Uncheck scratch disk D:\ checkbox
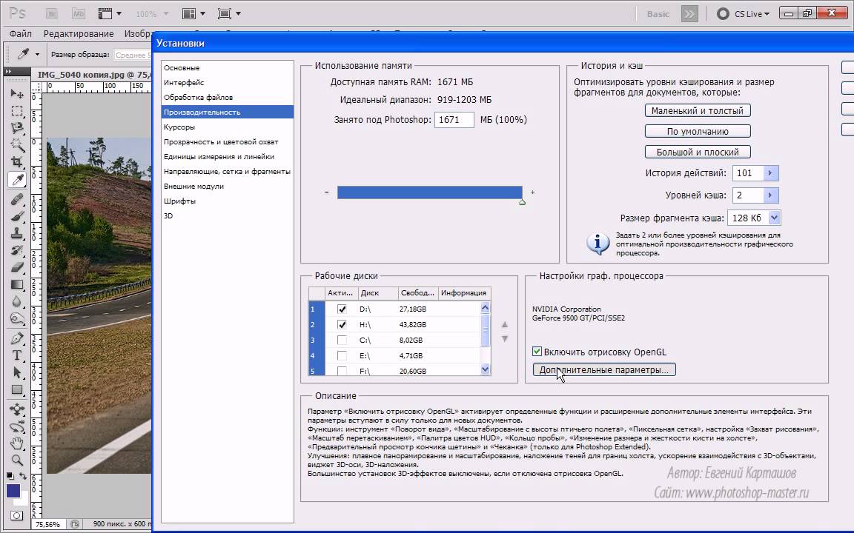Screen dimensions: 854x533 pyautogui.click(x=342, y=309)
